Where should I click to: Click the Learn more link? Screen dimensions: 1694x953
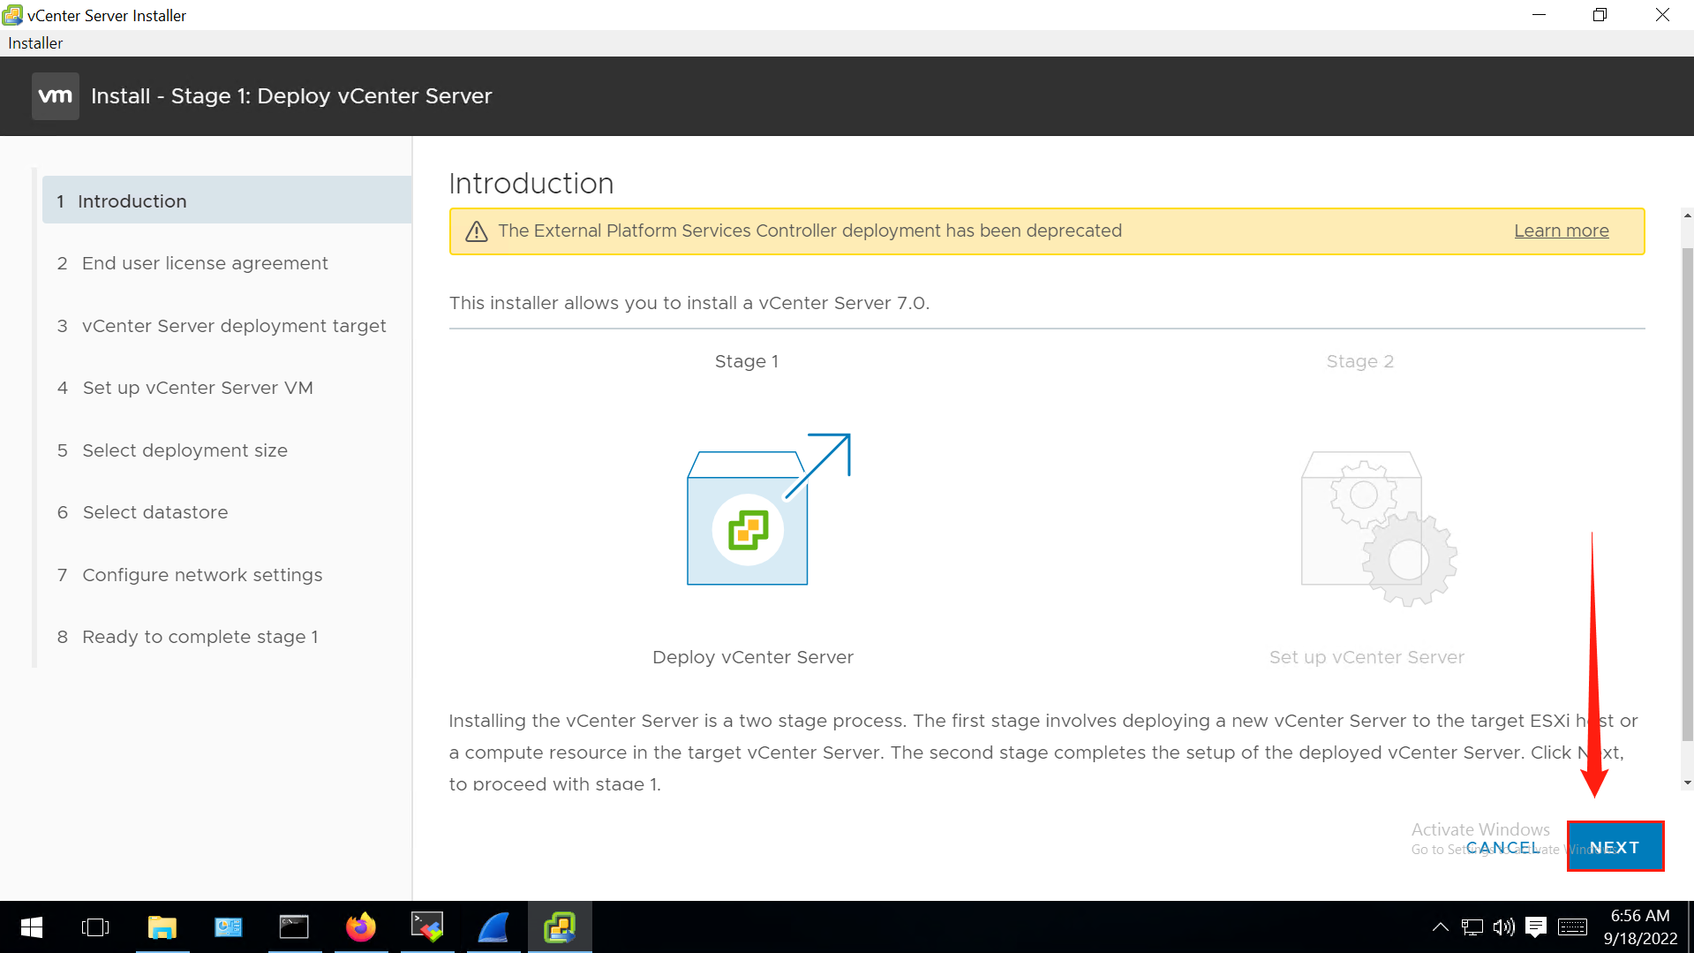1561,231
